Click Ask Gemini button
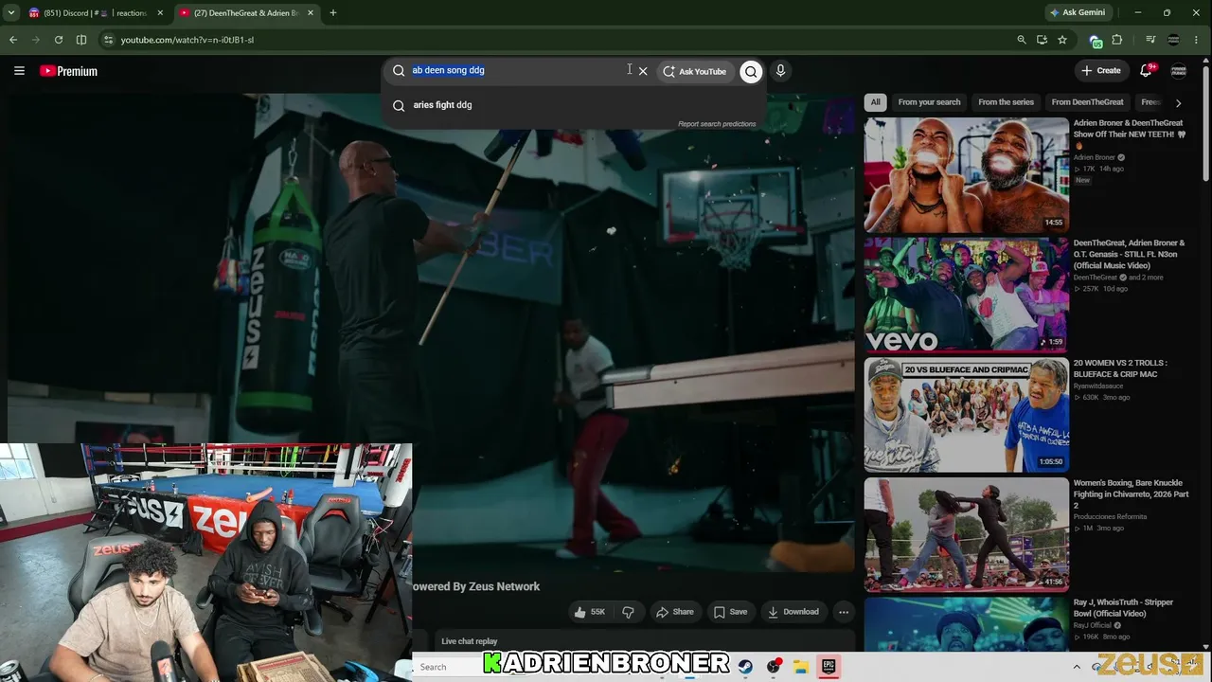This screenshot has height=682, width=1212. 1077,13
